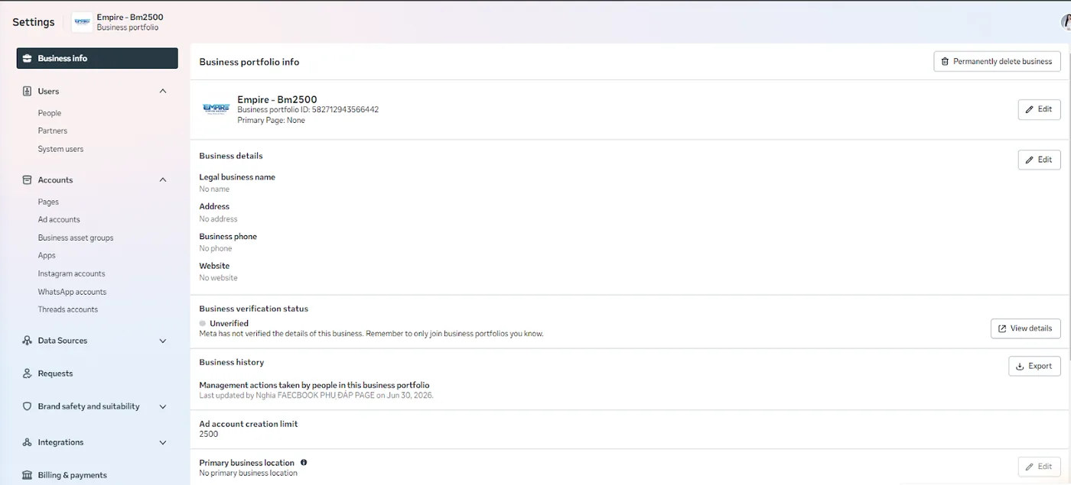Collapse the Users section chevron
This screenshot has width=1071, height=485.
(163, 91)
